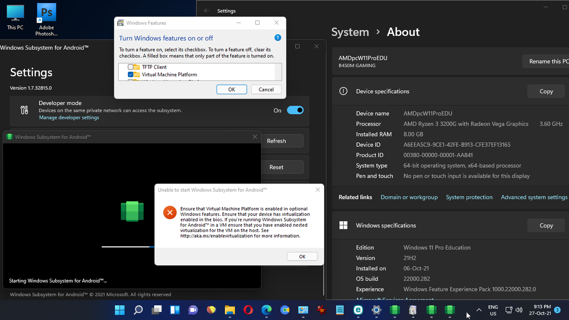The height and width of the screenshot is (320, 569).
Task: Open Teams Chat from the taskbar
Action: (x=193, y=310)
